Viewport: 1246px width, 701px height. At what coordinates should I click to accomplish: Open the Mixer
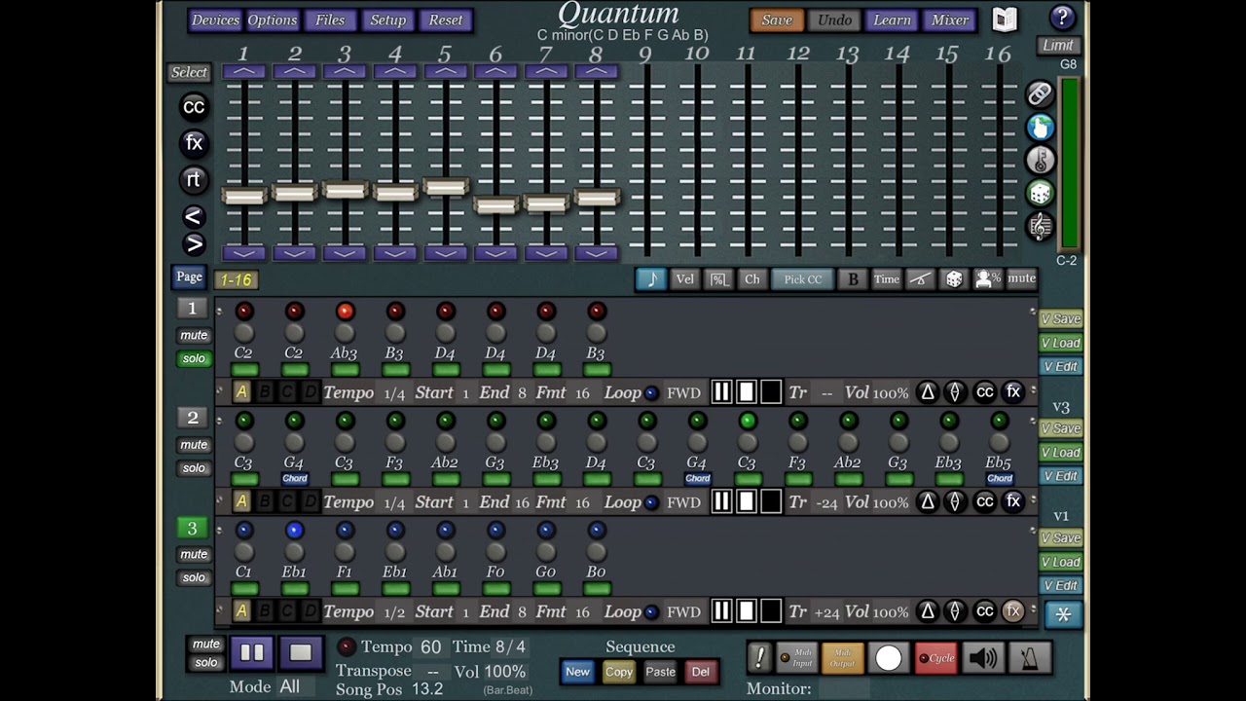point(950,19)
